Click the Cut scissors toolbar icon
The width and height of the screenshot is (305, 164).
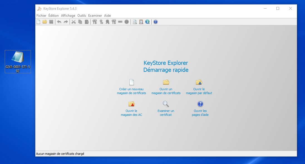coord(73,22)
